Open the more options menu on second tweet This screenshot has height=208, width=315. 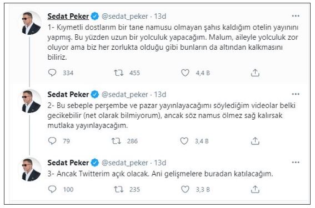click(296, 94)
